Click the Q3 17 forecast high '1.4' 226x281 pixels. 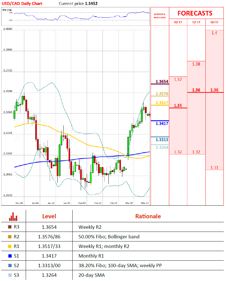coord(214,33)
